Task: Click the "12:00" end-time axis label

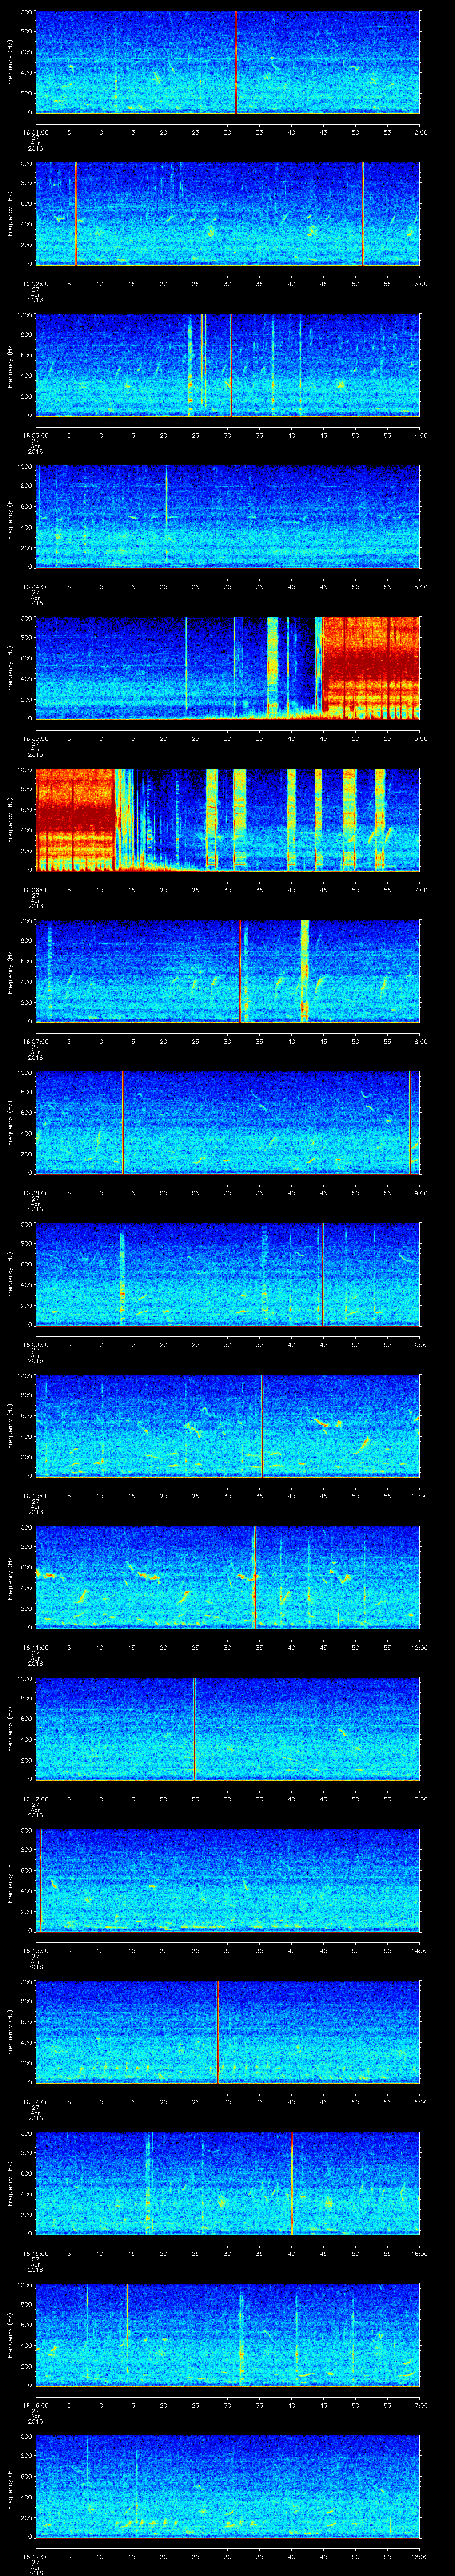Action: click(x=419, y=1647)
